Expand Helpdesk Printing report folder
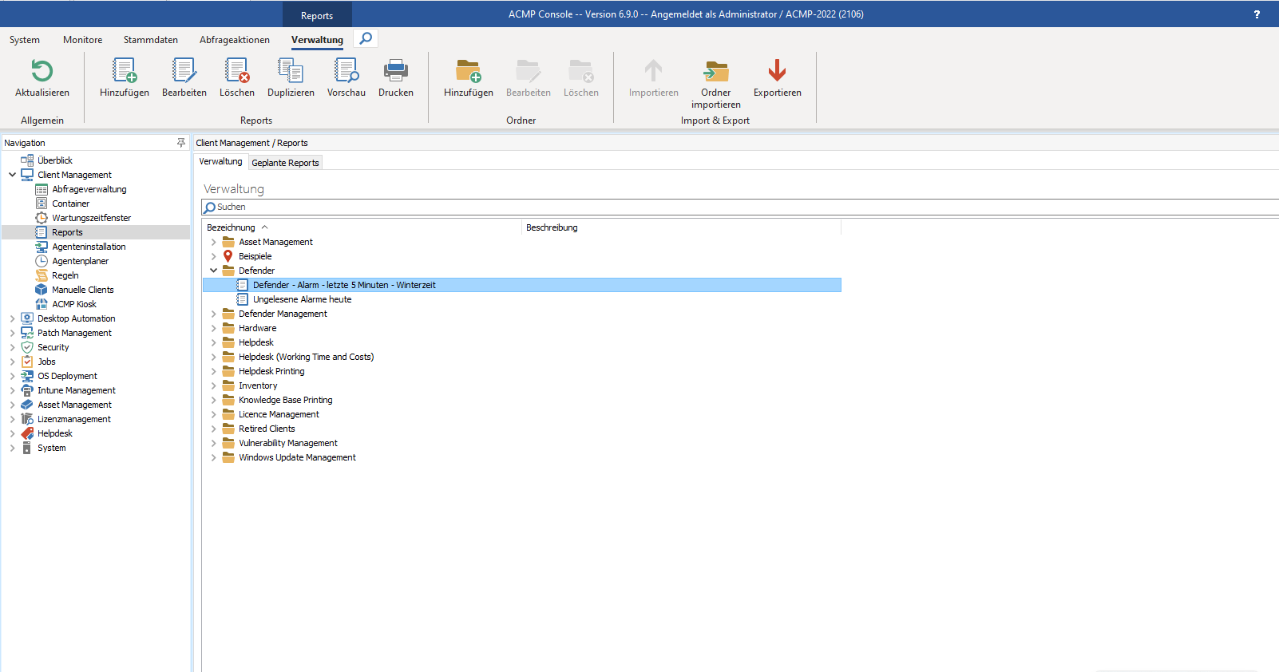The image size is (1279, 672). pyautogui.click(x=213, y=371)
